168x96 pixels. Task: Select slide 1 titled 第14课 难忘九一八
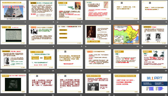point(13,10)
